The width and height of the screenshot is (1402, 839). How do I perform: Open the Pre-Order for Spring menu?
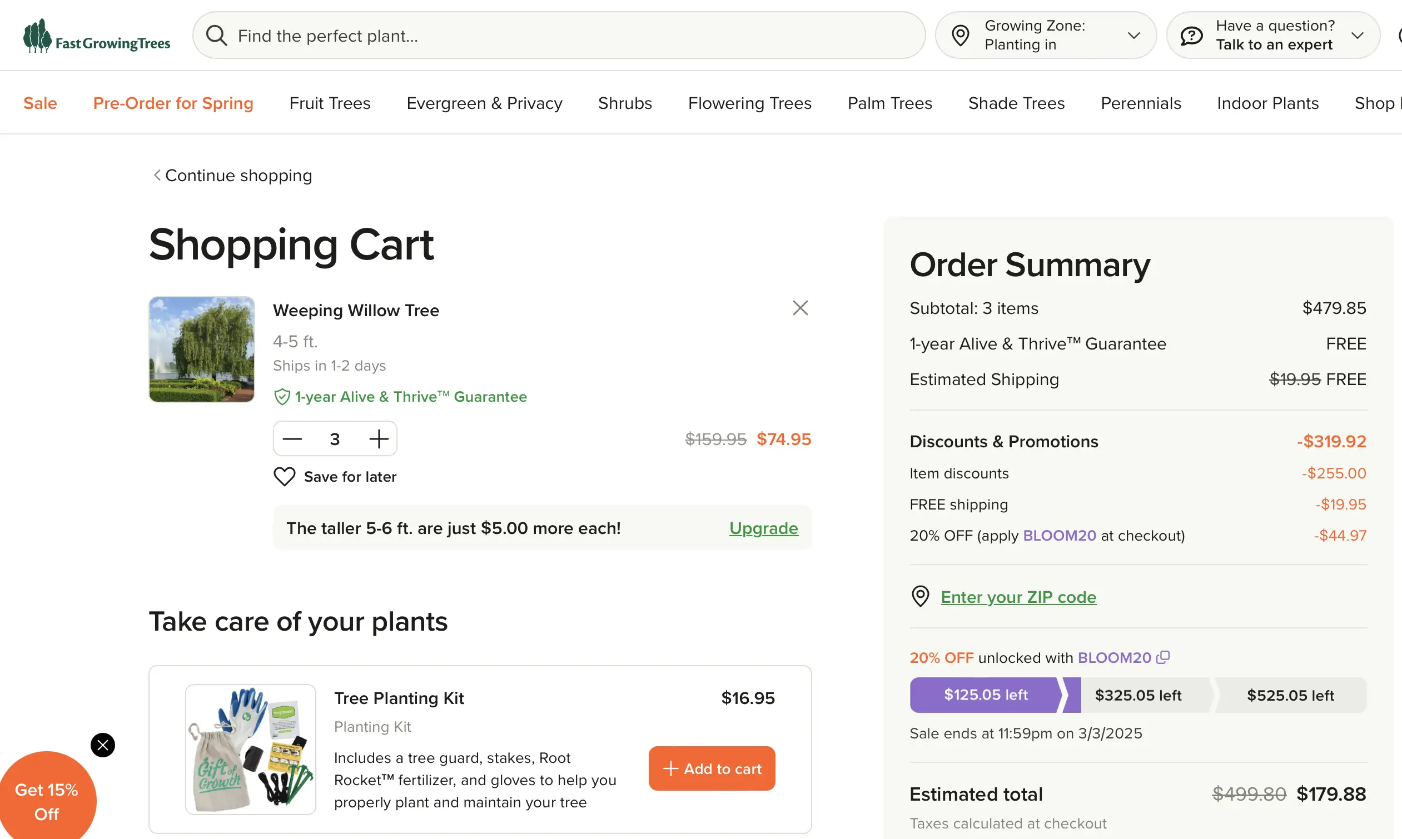tap(173, 103)
